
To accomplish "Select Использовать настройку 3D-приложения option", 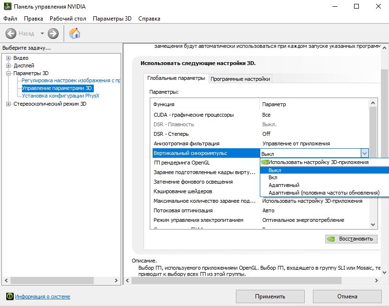I will point(318,162).
